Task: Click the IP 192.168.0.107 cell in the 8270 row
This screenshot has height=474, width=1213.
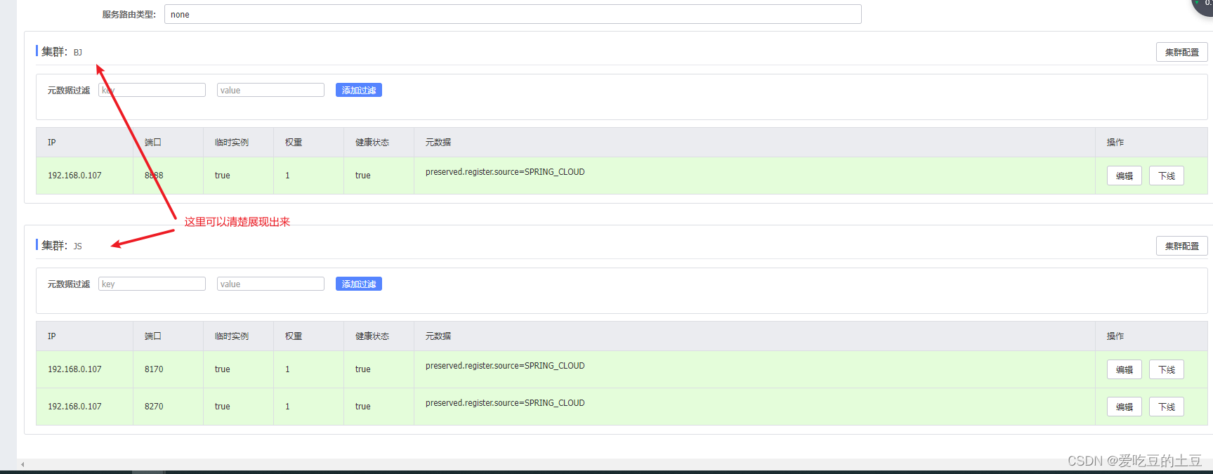Action: (x=84, y=407)
